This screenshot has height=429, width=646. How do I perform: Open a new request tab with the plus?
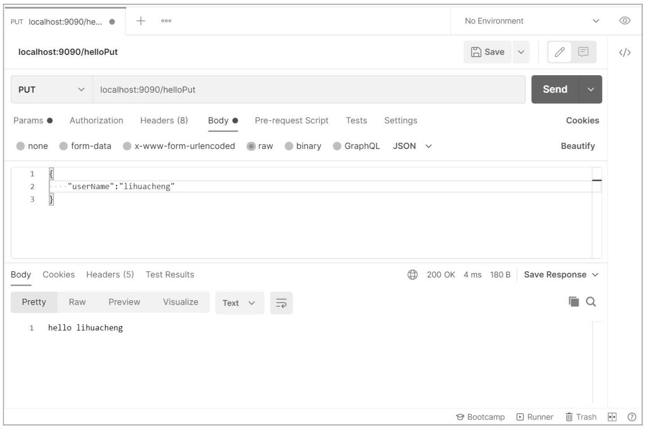(x=140, y=20)
